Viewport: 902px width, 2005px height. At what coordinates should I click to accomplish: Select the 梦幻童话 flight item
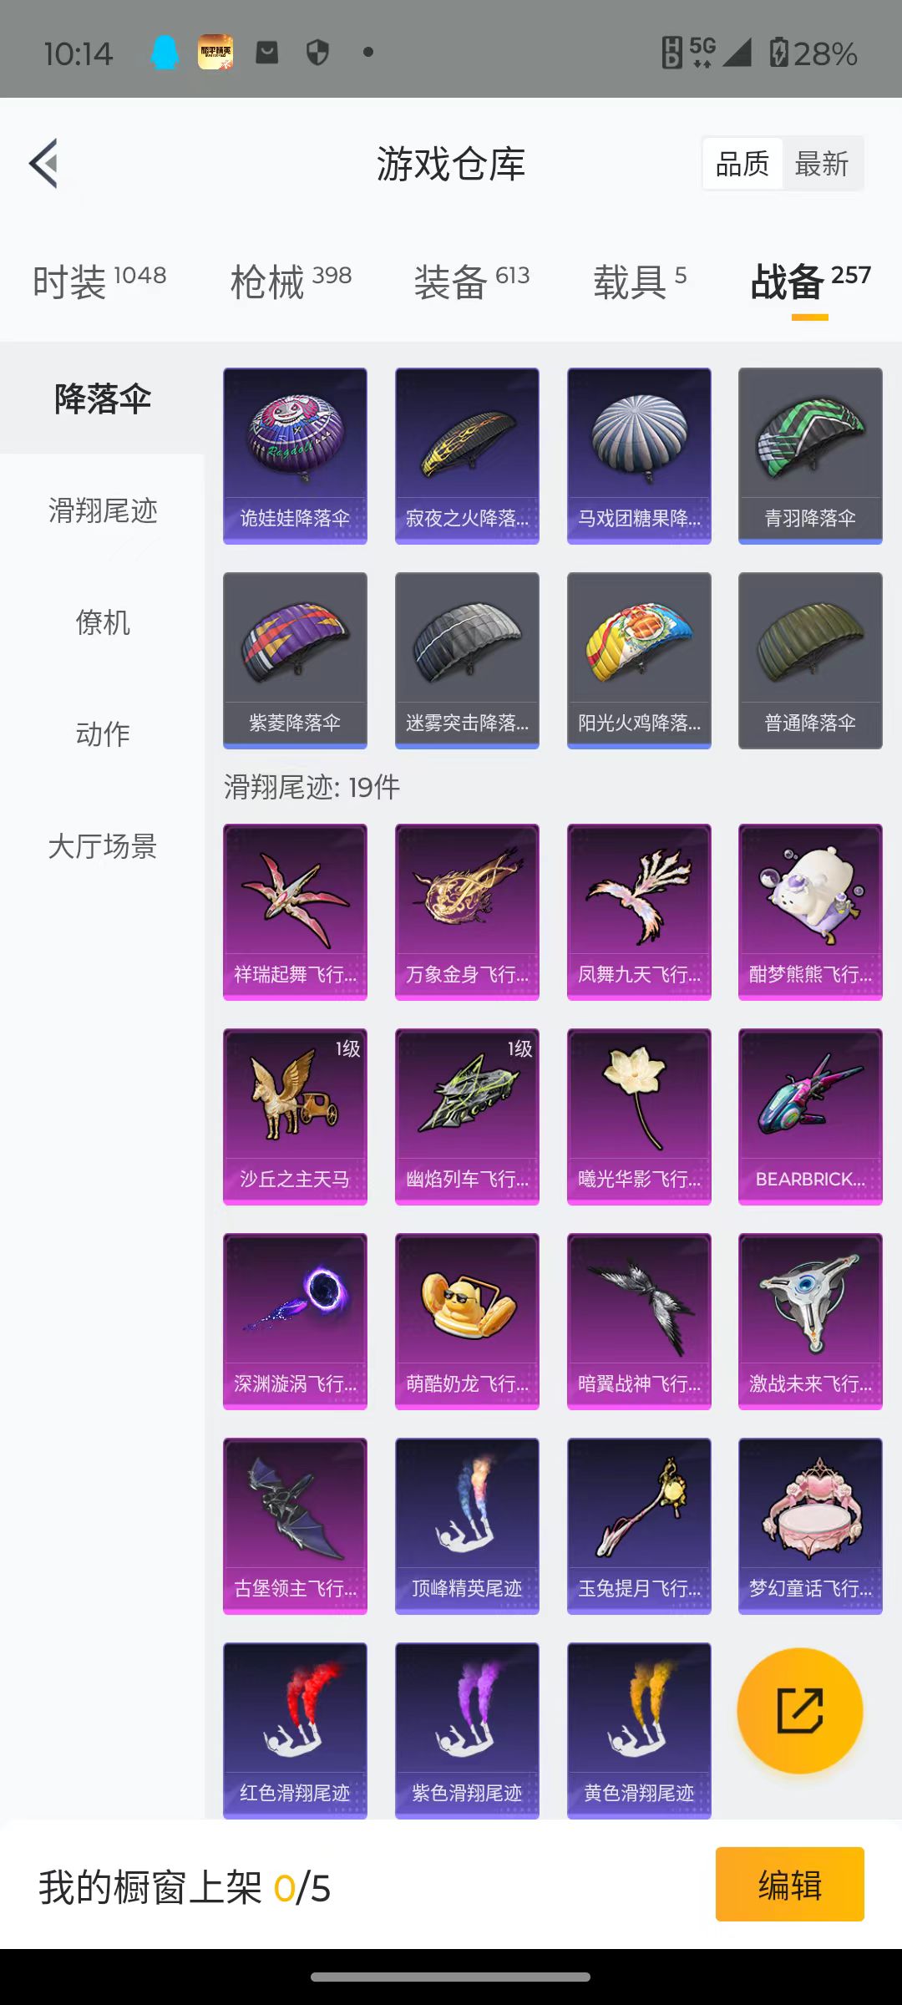(810, 1526)
